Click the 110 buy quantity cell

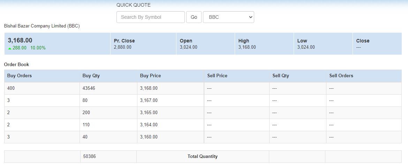tap(108, 125)
